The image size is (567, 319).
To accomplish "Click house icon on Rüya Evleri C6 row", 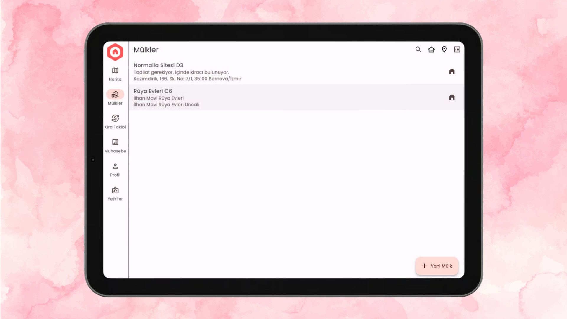I will [x=452, y=97].
